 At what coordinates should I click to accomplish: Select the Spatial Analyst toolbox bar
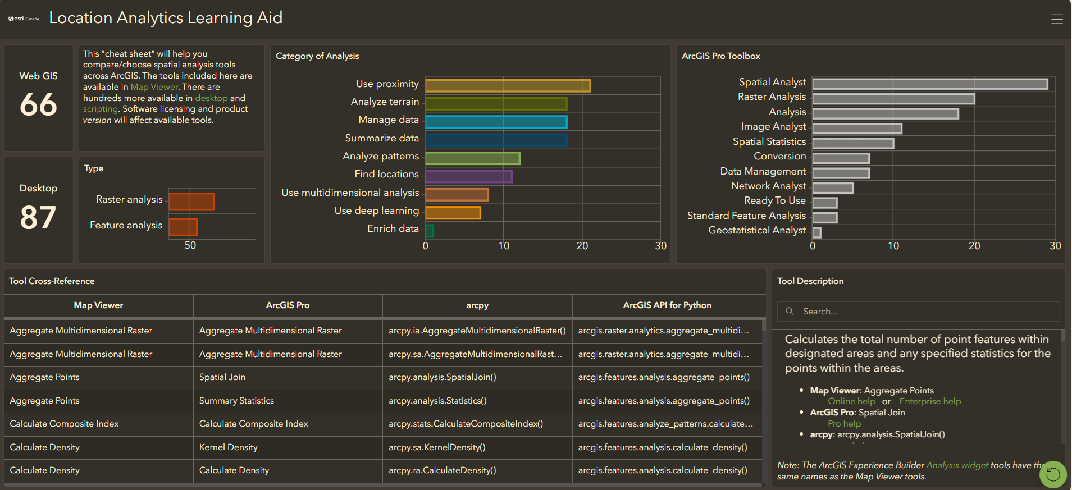(x=930, y=84)
